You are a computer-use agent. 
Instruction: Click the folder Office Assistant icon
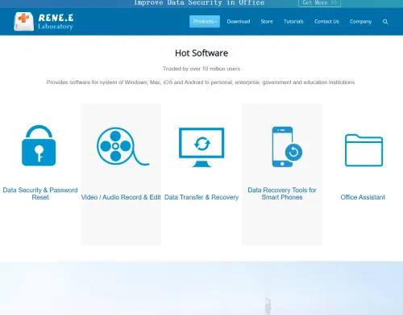tap(364, 150)
